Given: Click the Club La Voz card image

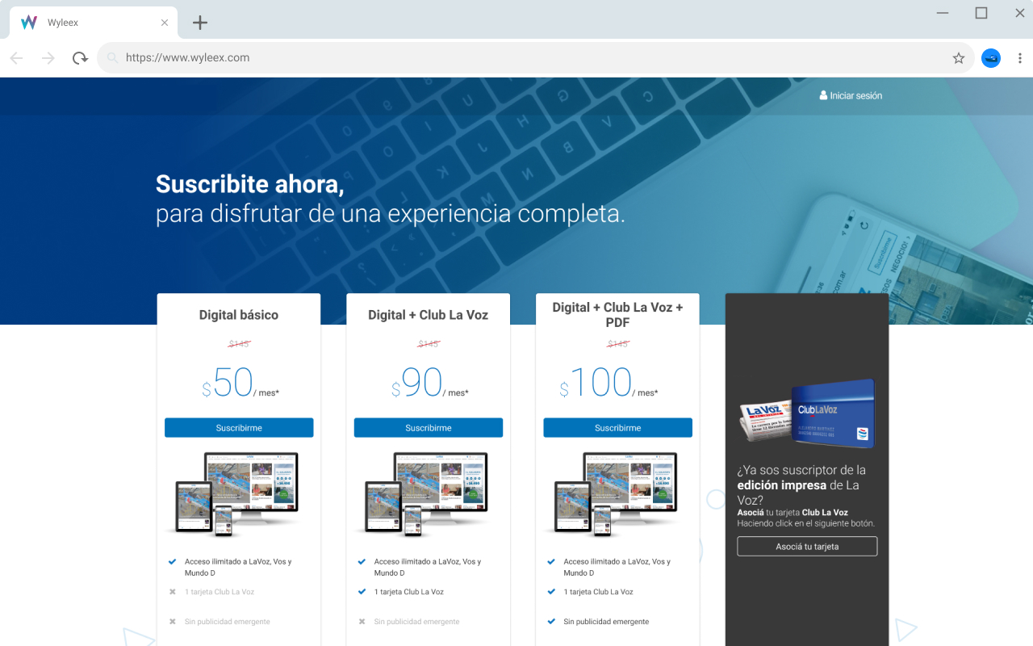Looking at the screenshot, I should tap(807, 413).
